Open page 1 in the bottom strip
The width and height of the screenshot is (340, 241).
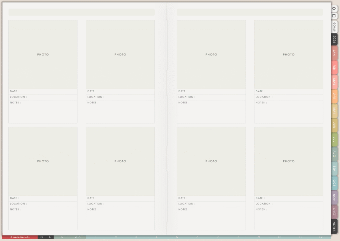coord(96,237)
